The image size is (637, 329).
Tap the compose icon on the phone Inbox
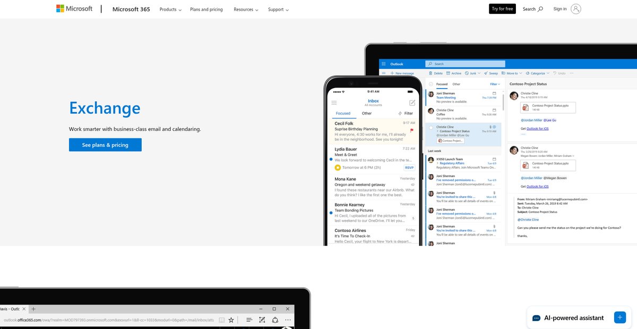(412, 102)
